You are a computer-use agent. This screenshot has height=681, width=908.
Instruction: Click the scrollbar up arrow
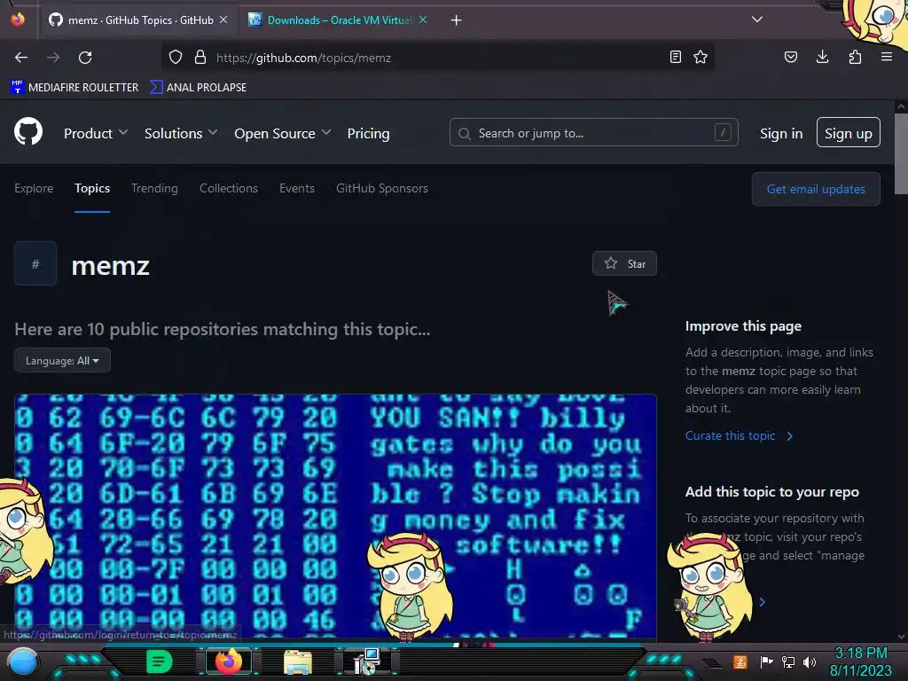(901, 106)
